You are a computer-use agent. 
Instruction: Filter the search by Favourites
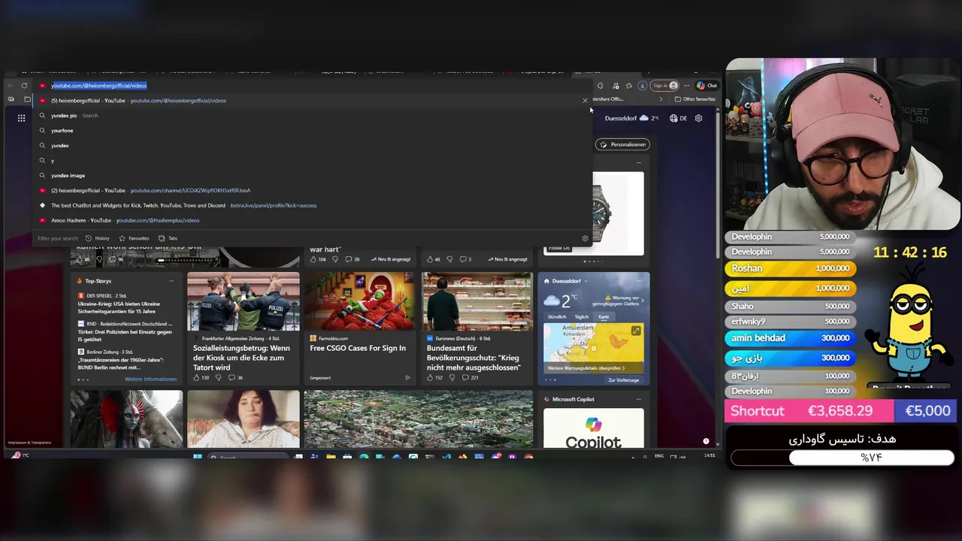tap(135, 238)
